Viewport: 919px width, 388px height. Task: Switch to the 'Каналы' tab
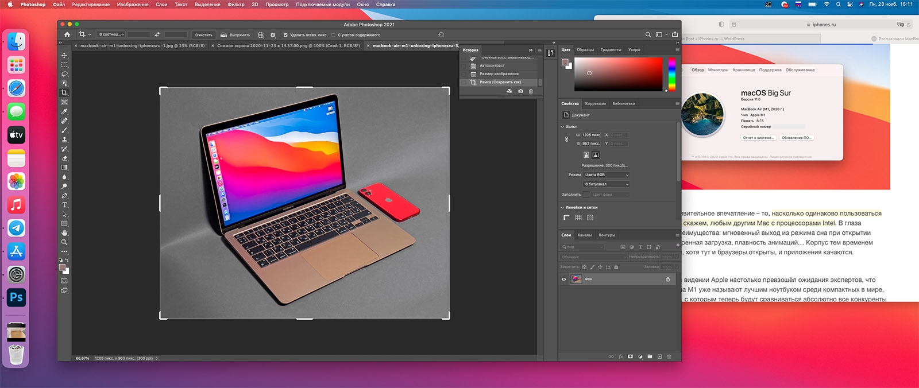[585, 235]
